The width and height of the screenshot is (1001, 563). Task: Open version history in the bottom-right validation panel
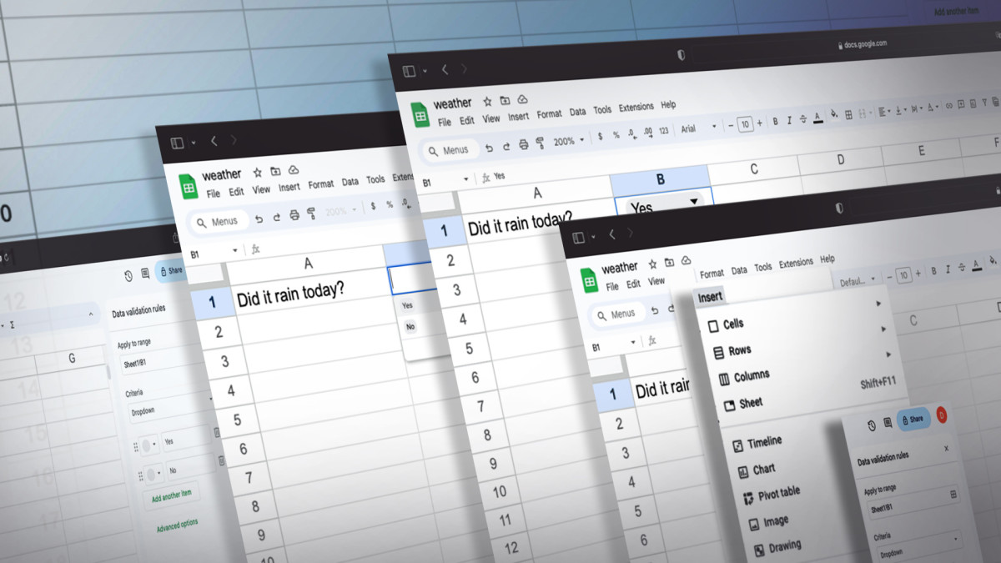pos(872,425)
